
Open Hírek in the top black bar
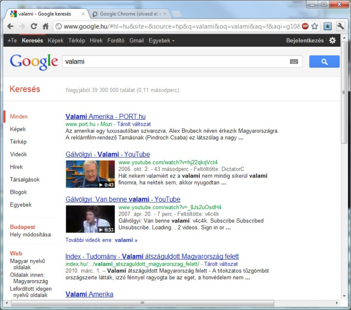[x=96, y=40]
